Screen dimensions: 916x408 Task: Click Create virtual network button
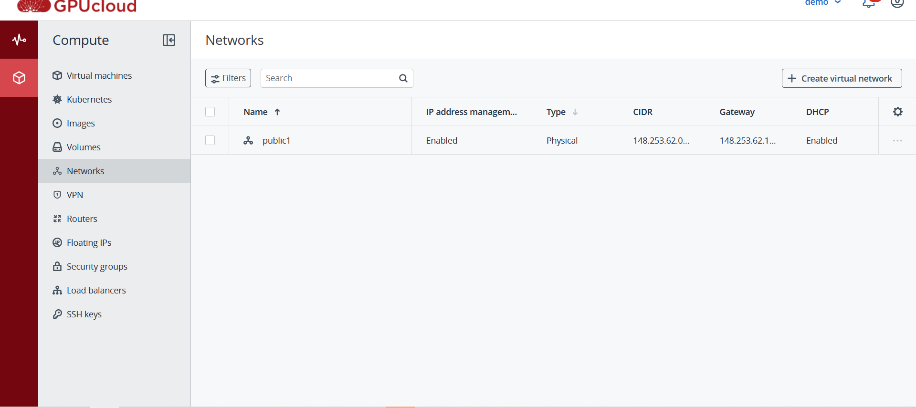(x=842, y=78)
